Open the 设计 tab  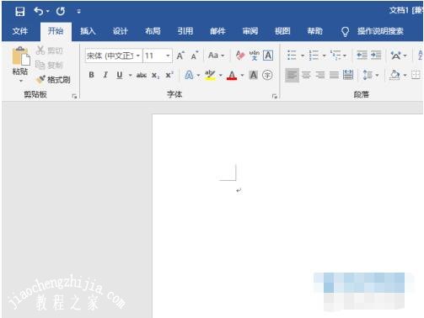pyautogui.click(x=121, y=31)
